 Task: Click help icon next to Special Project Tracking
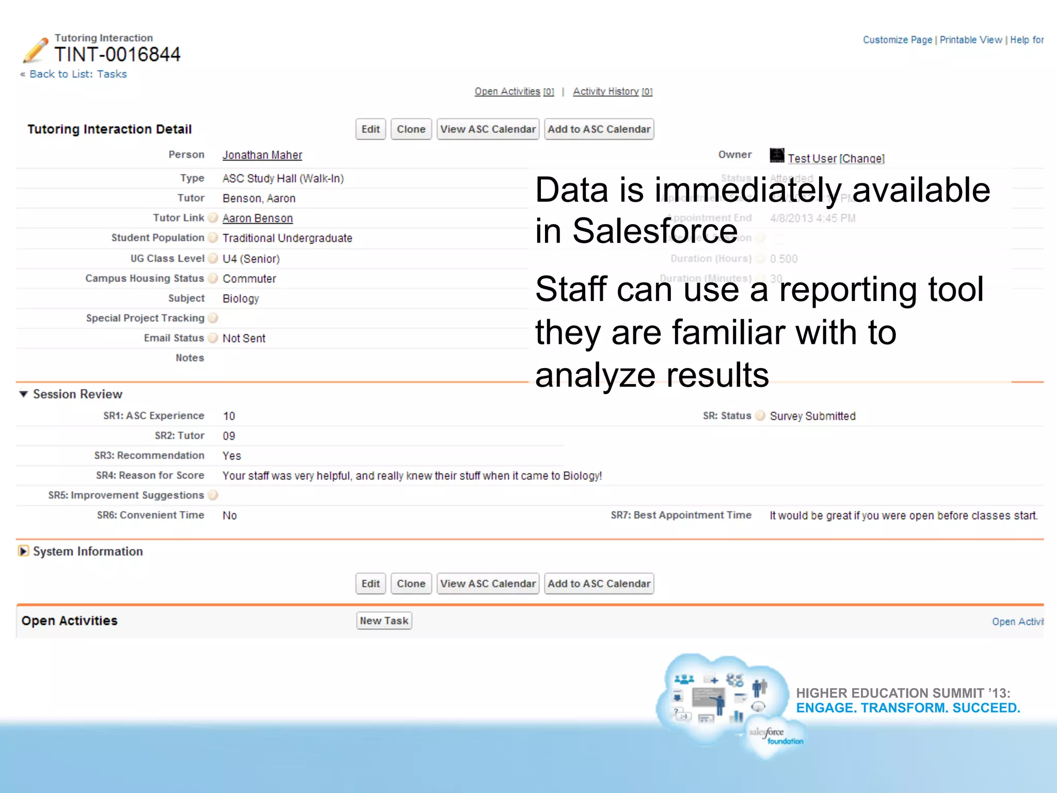[213, 318]
